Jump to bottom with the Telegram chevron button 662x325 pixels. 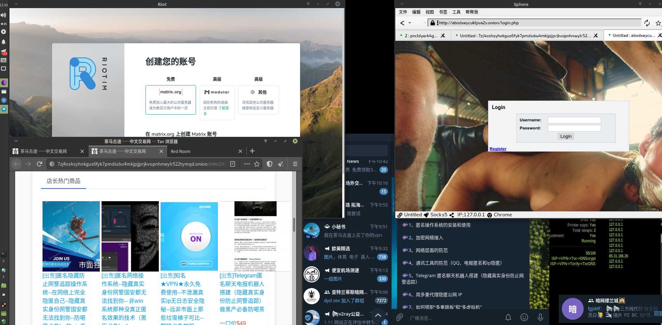point(378,315)
